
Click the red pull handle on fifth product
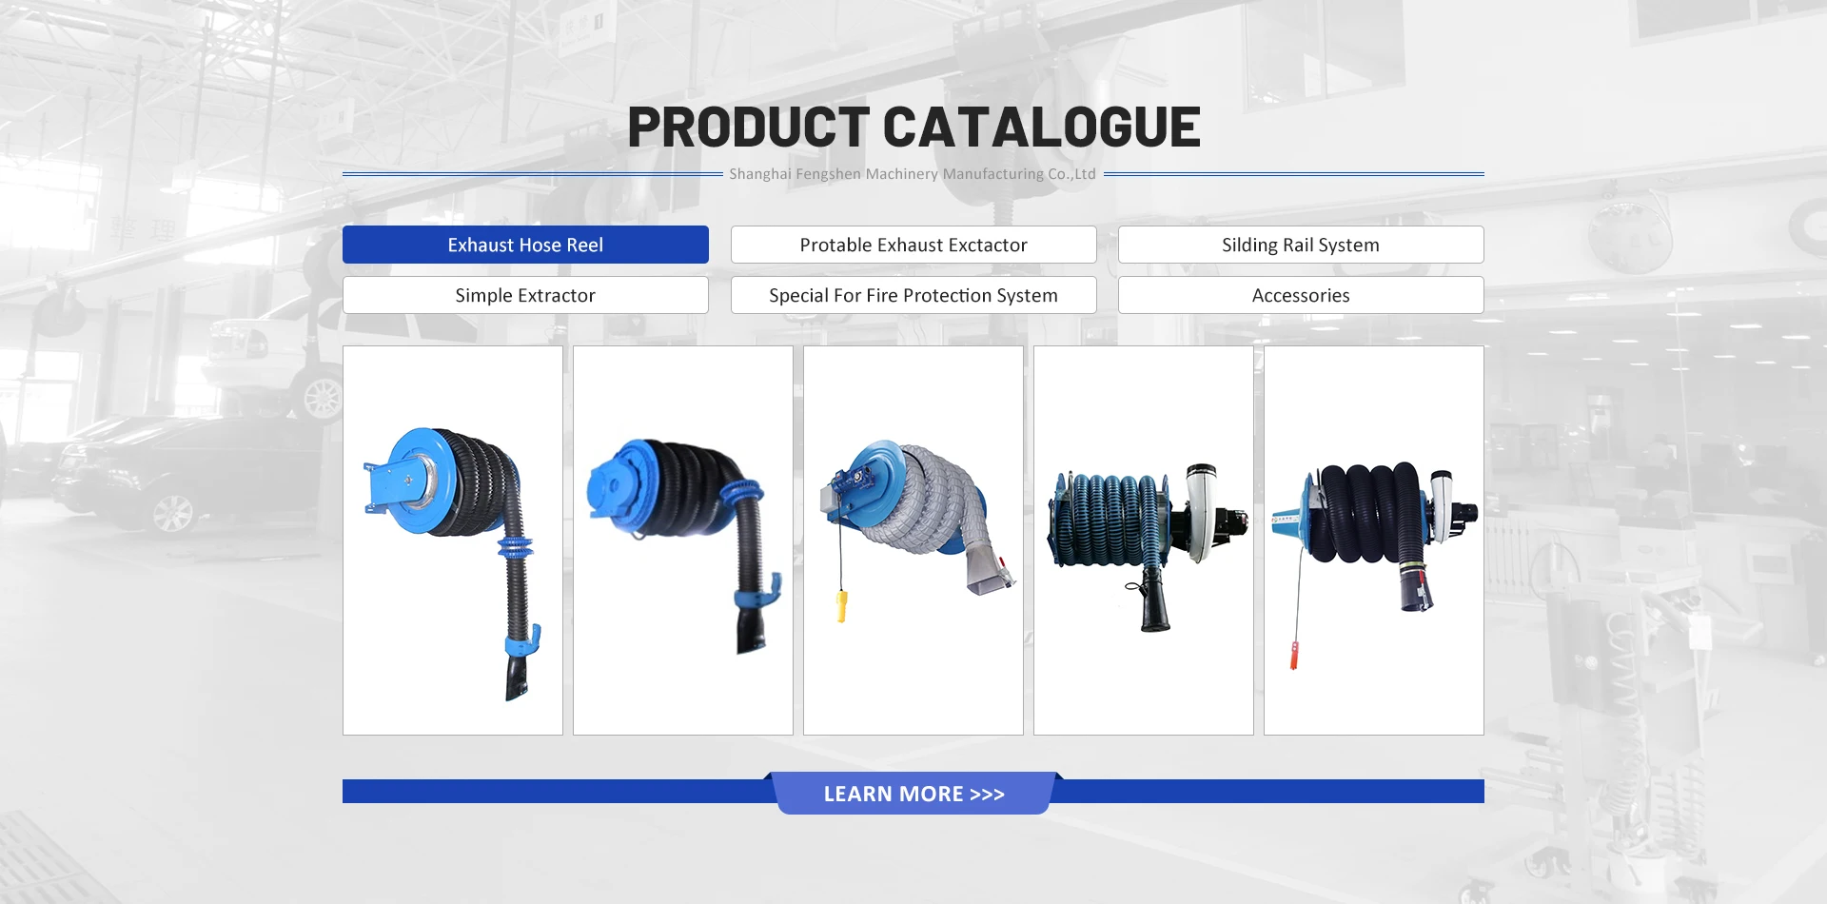point(1294,656)
